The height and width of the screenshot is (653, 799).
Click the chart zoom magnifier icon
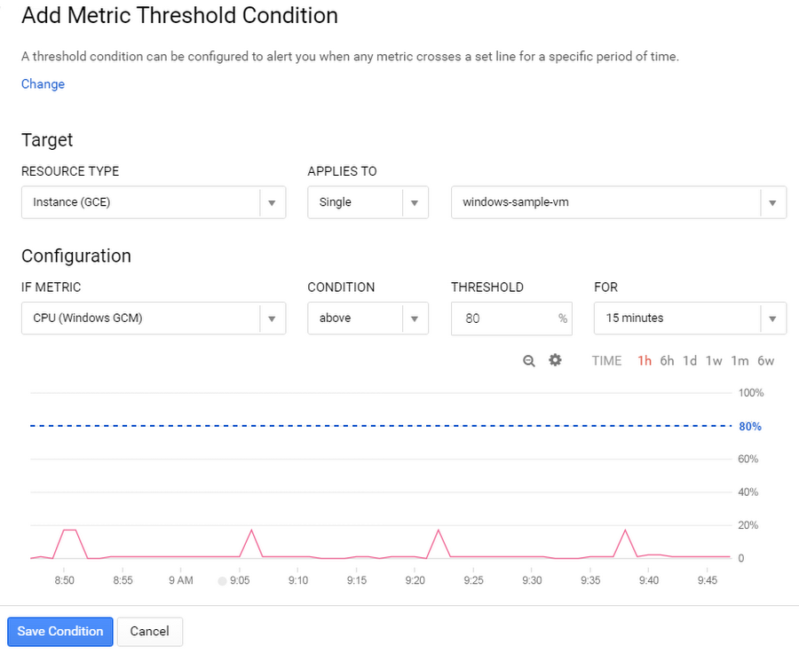click(x=529, y=361)
